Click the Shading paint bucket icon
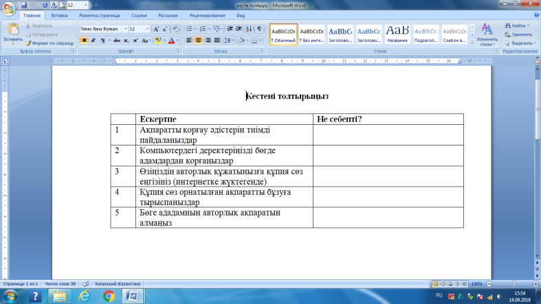This screenshot has height=304, width=541. tap(241, 40)
